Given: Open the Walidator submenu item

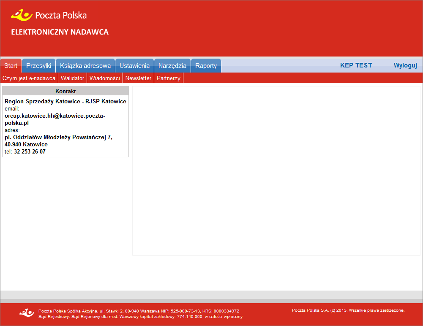Looking at the screenshot, I should pos(72,78).
